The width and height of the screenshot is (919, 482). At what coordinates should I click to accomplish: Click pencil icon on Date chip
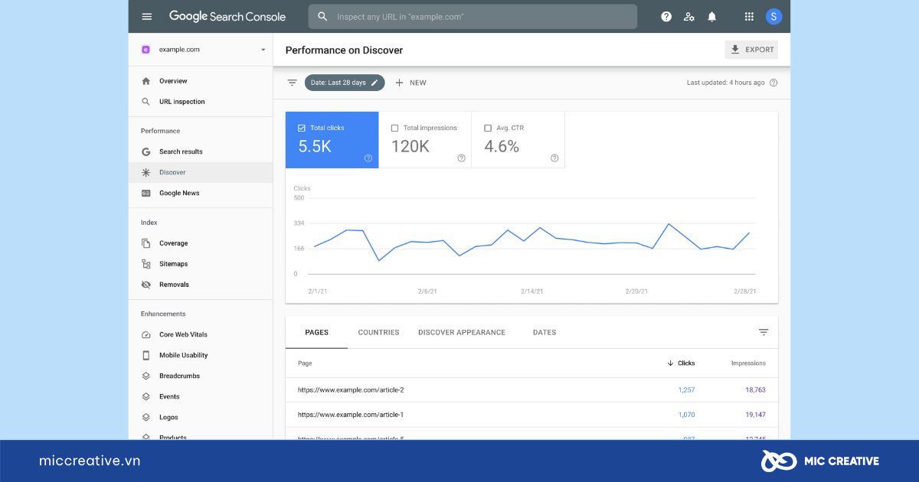(x=374, y=83)
